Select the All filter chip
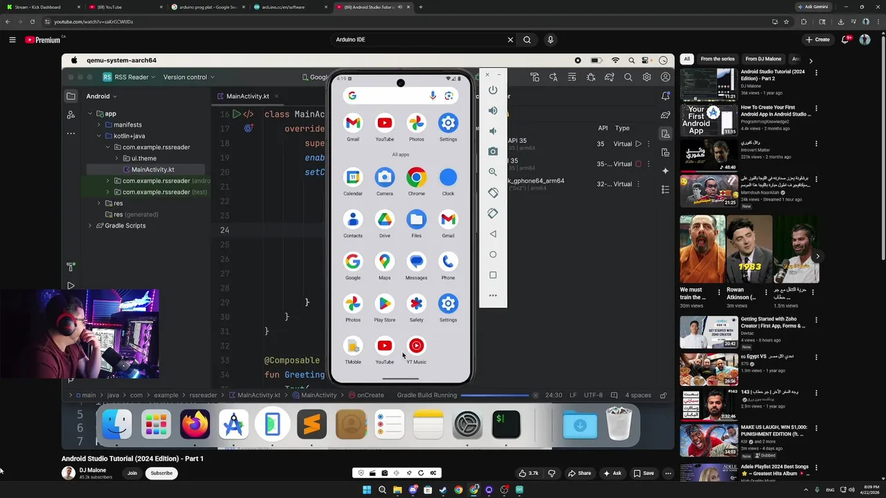886x498 pixels. [687, 59]
